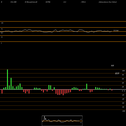
Task: Click the RSI '50' axis label
Action: coord(2,33)
